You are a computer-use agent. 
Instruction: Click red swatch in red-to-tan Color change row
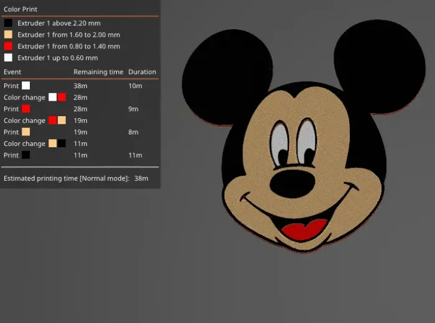(52, 120)
